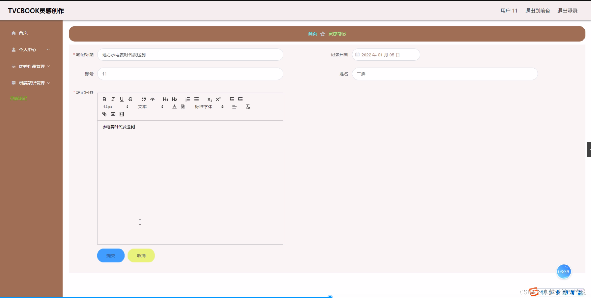Toggle underline formatting in the editor

(x=122, y=99)
